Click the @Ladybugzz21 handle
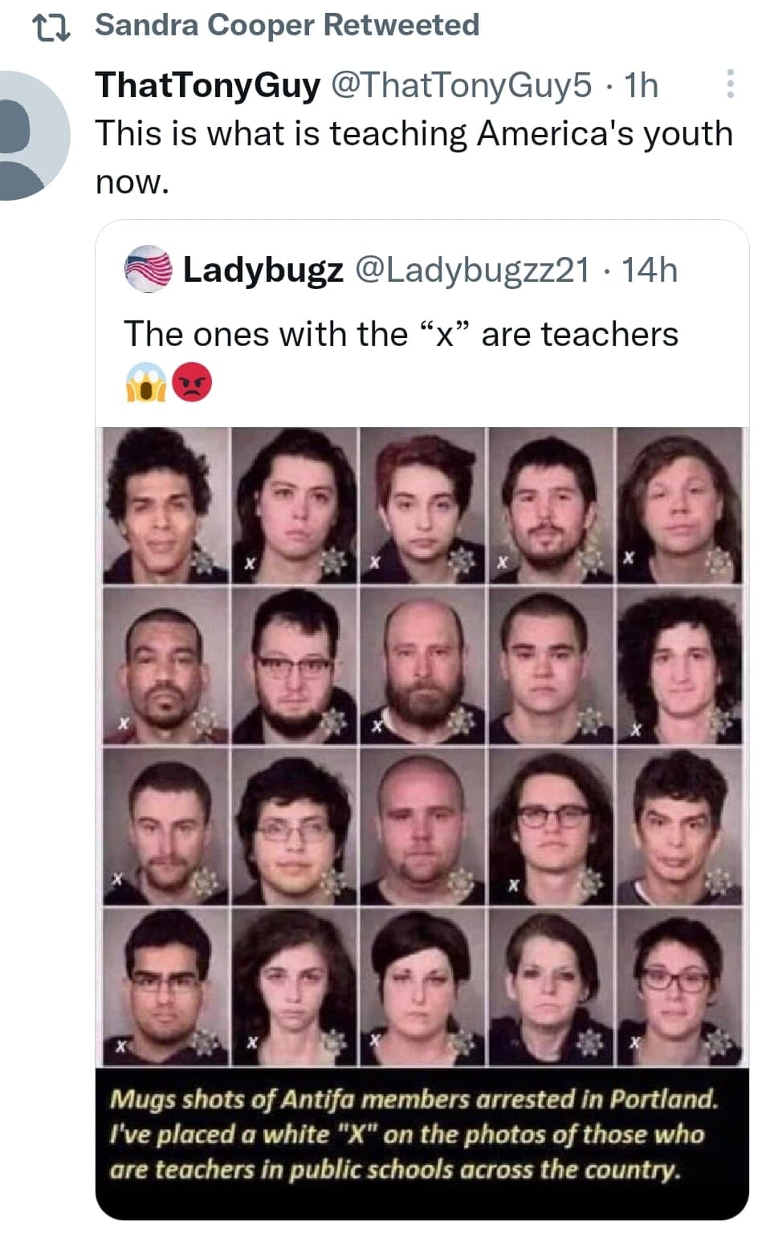This screenshot has height=1238, width=778. point(472,271)
